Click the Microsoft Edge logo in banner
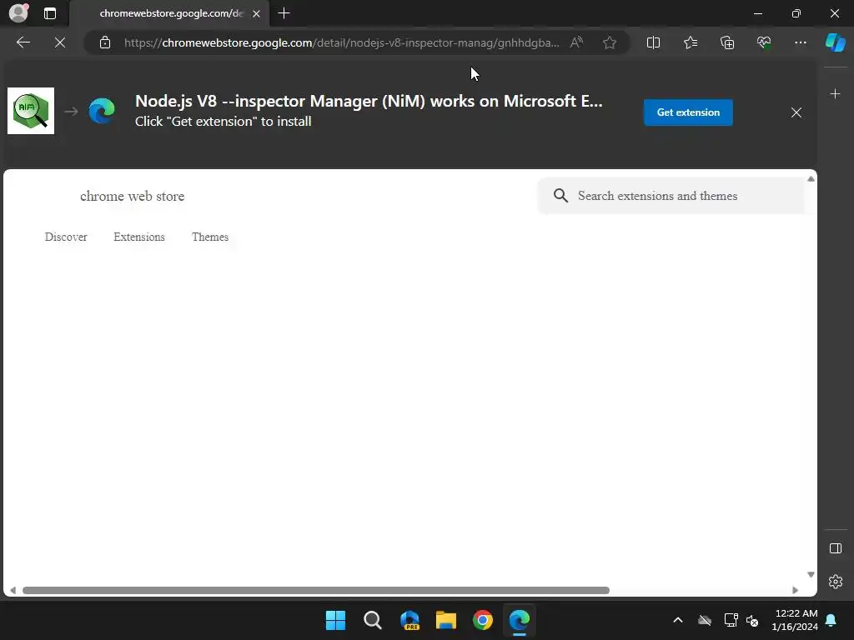The image size is (854, 640). (102, 111)
